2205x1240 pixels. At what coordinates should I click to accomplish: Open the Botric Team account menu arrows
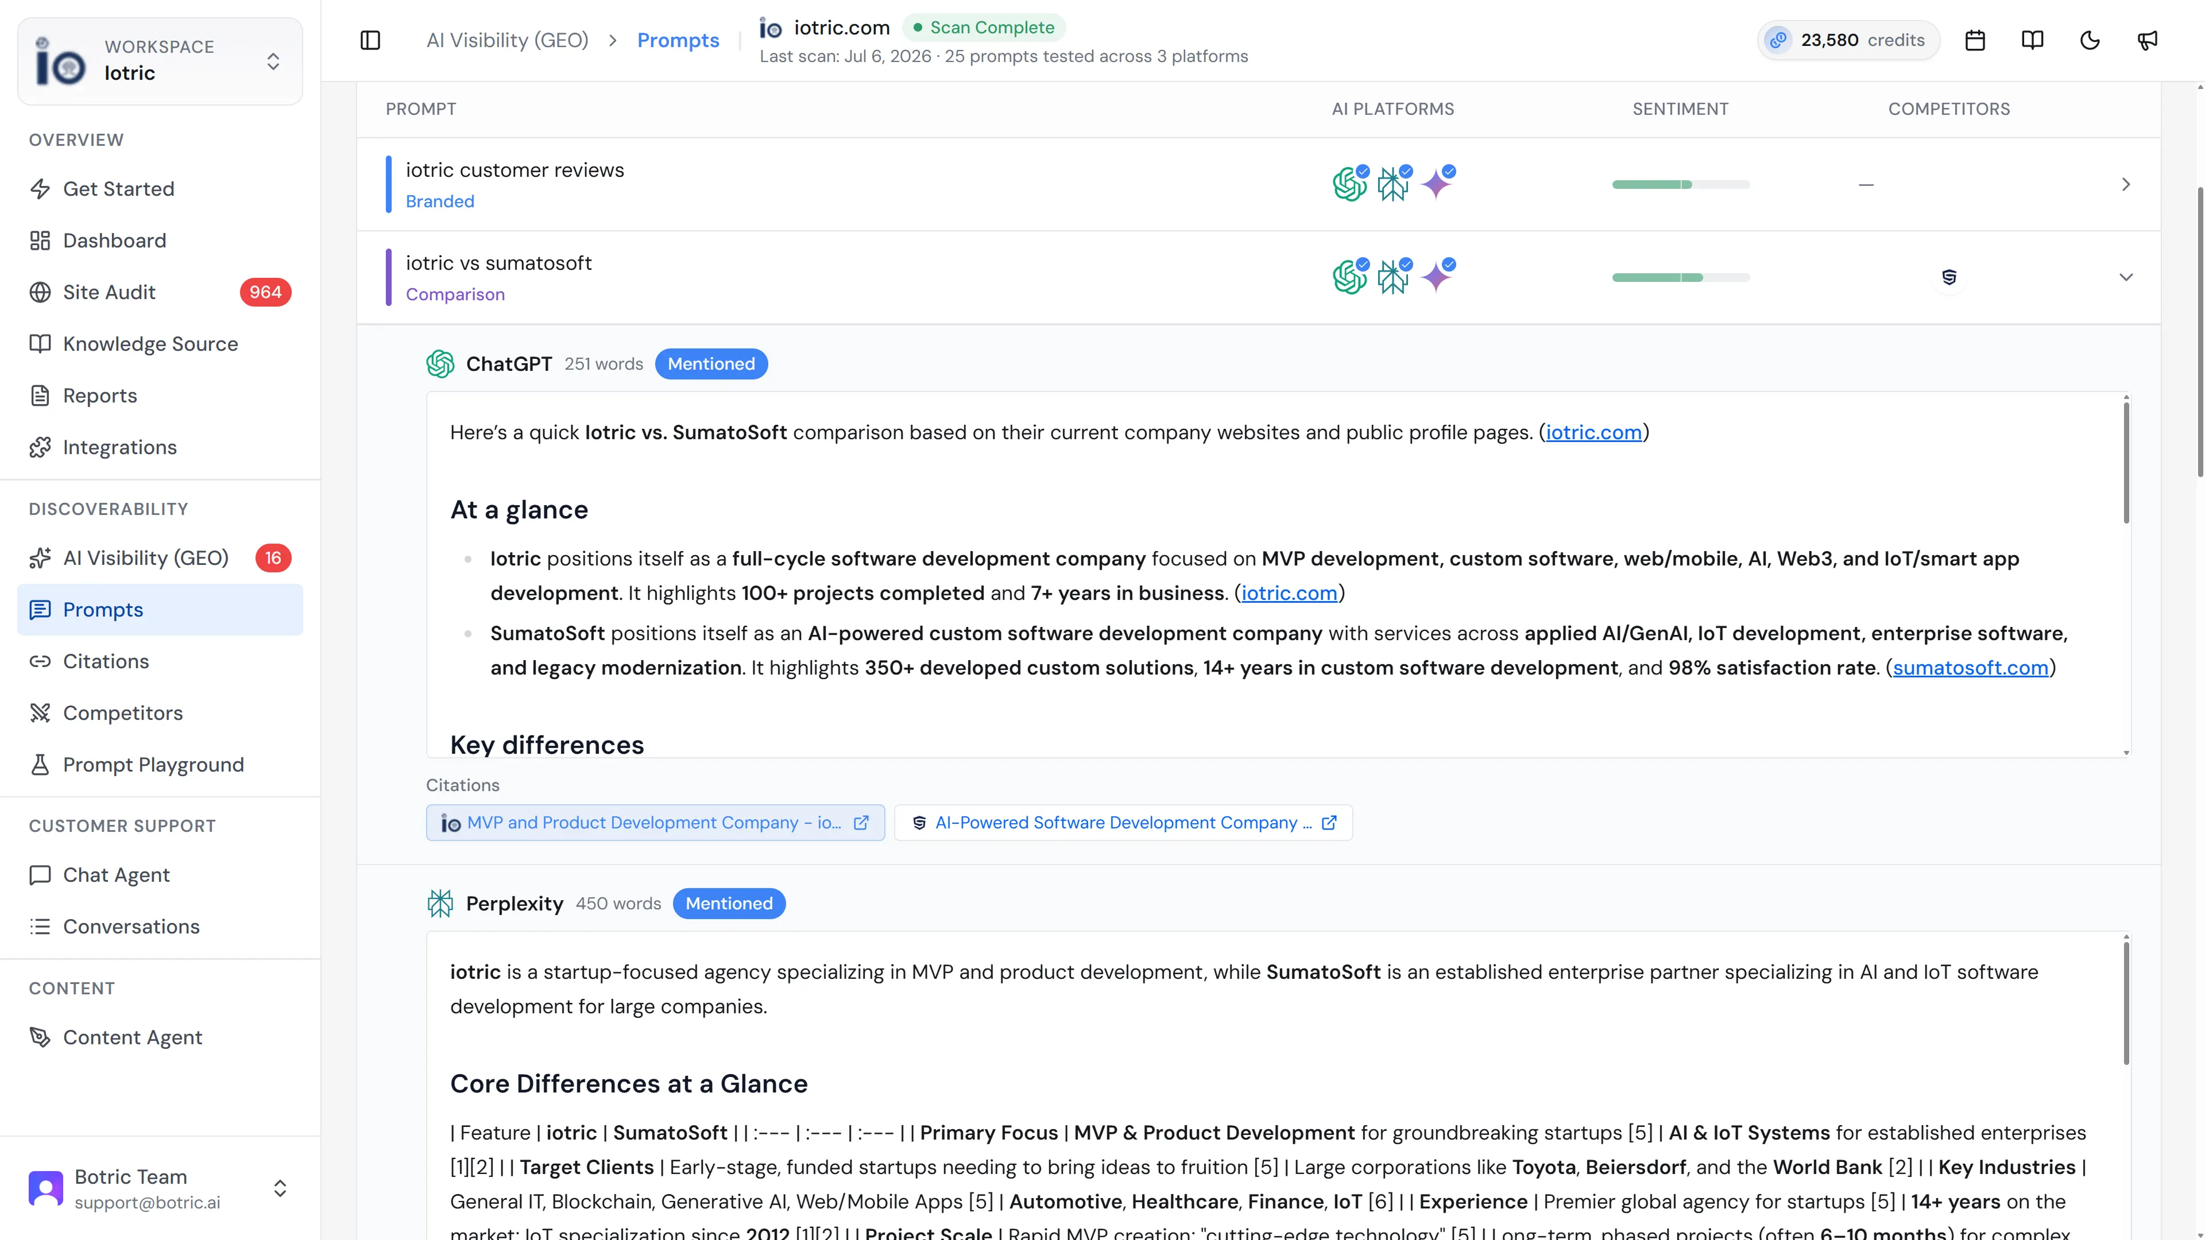pos(280,1189)
